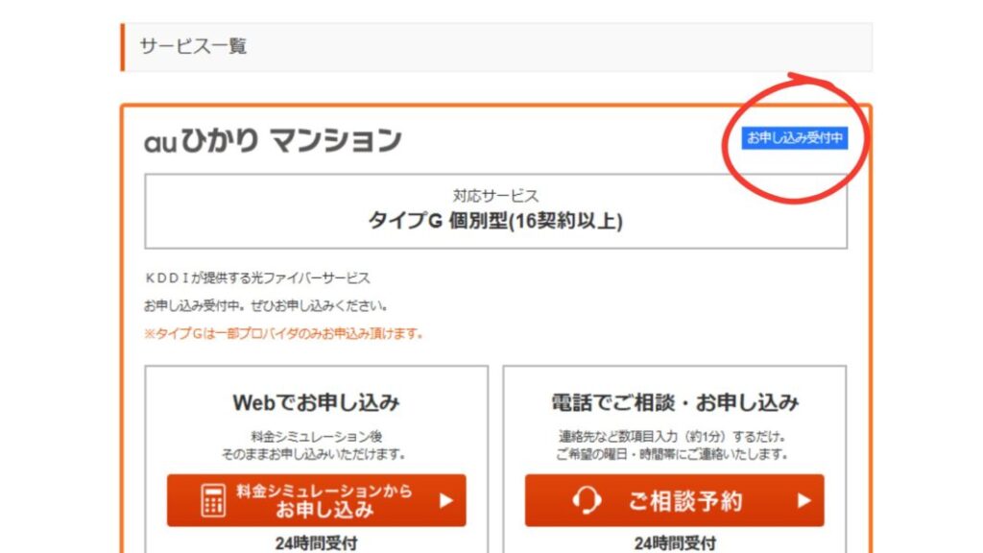Select the サービス一覧 heading

tap(193, 46)
